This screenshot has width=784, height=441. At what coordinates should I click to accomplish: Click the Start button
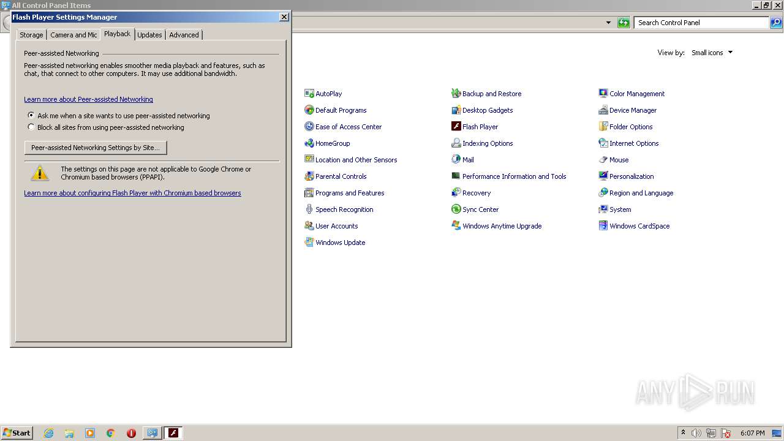17,432
